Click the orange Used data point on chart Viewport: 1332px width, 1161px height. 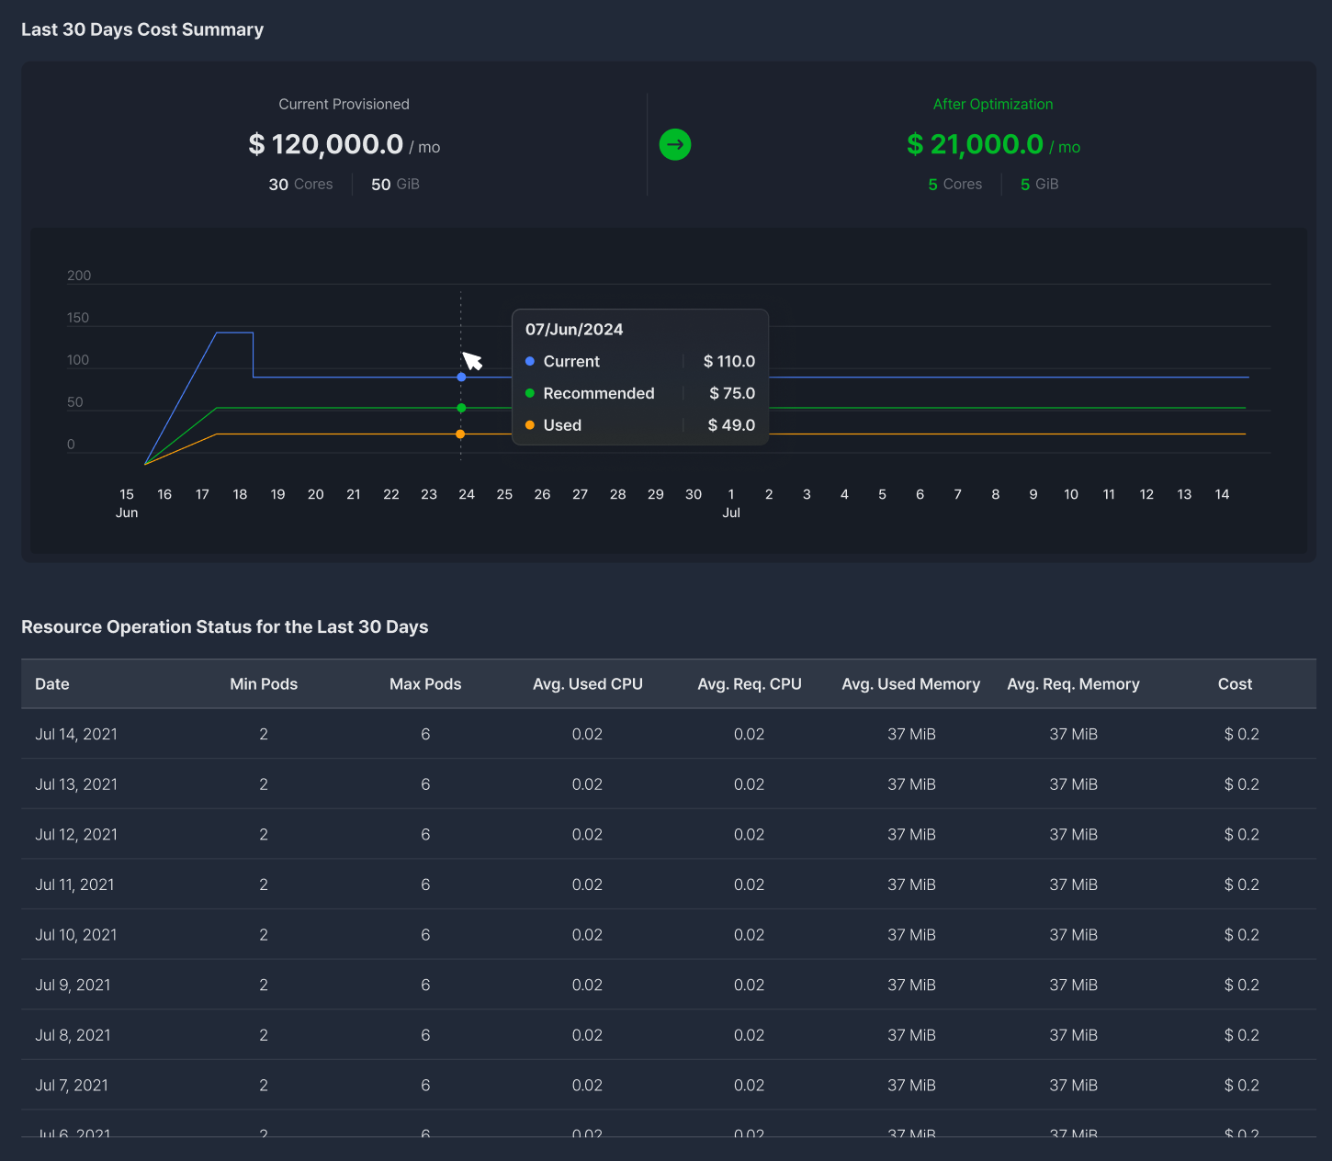pos(460,434)
